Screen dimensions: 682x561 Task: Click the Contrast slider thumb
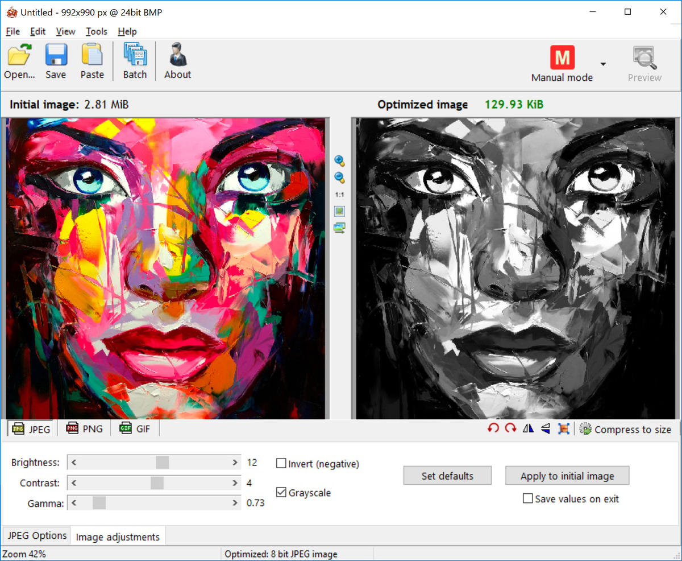[157, 483]
